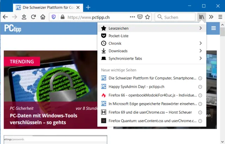Expand the Chronik submenu
The image size is (225, 144).
152,43
